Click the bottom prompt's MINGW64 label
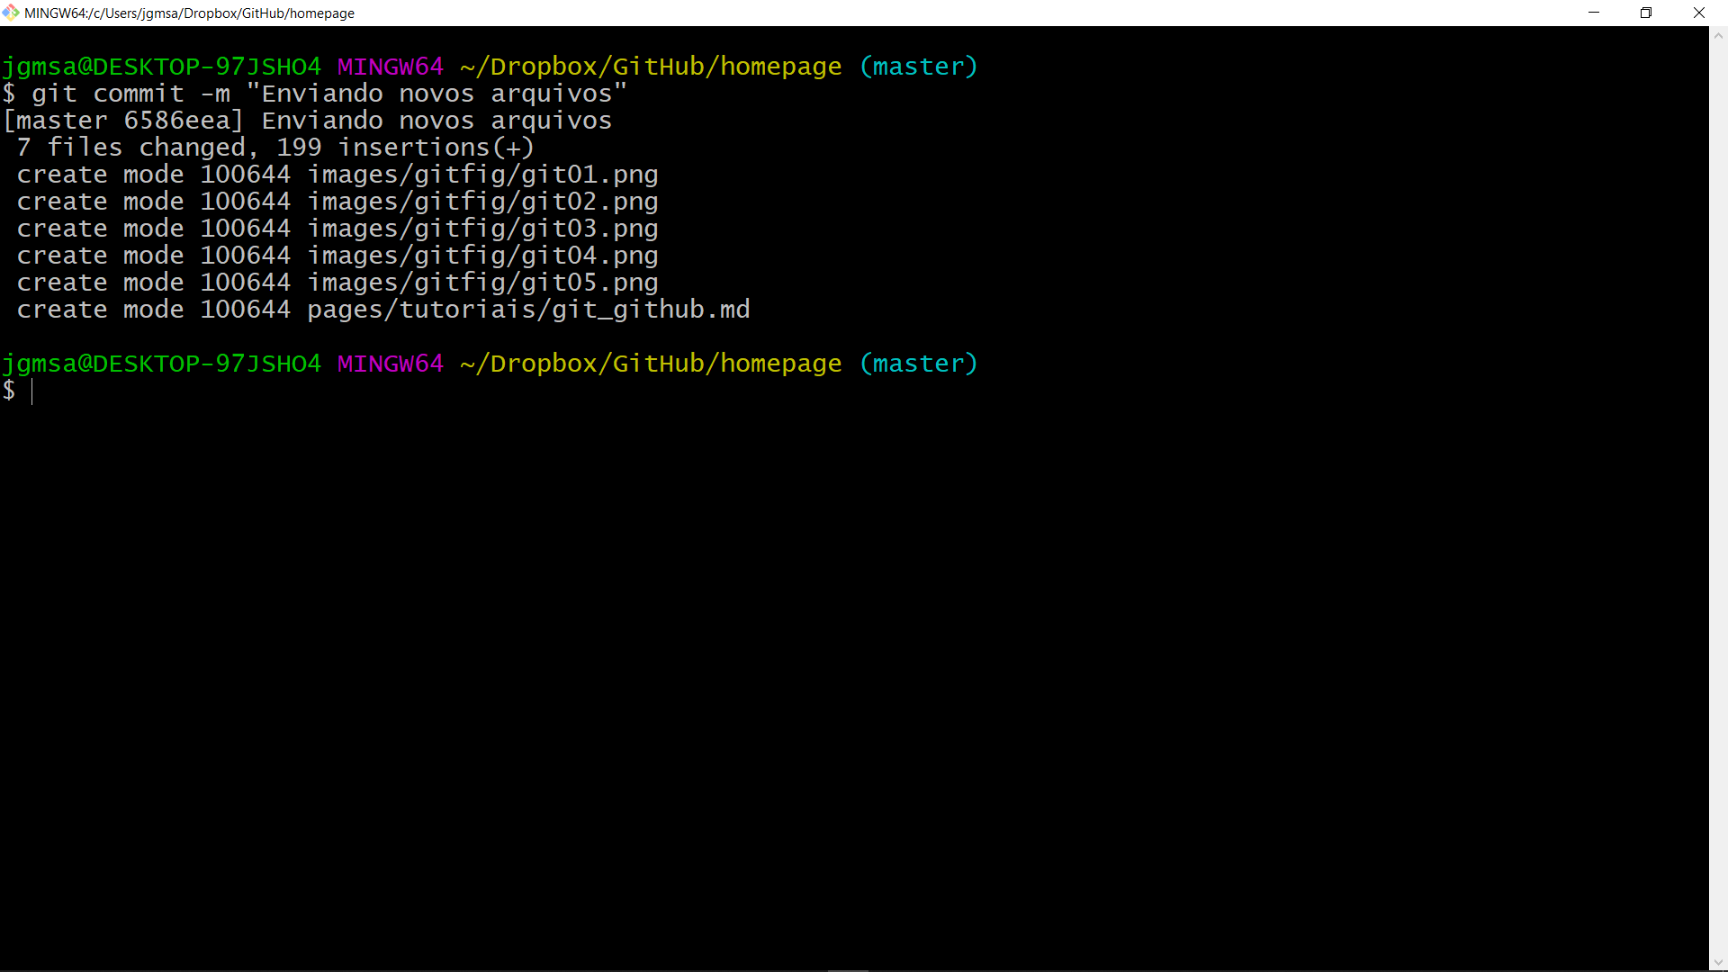 tap(391, 364)
